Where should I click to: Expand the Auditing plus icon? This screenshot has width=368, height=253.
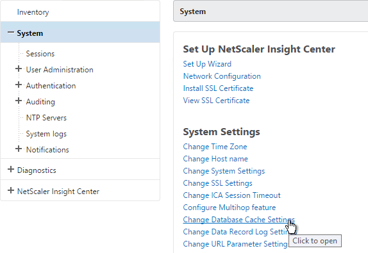point(19,101)
